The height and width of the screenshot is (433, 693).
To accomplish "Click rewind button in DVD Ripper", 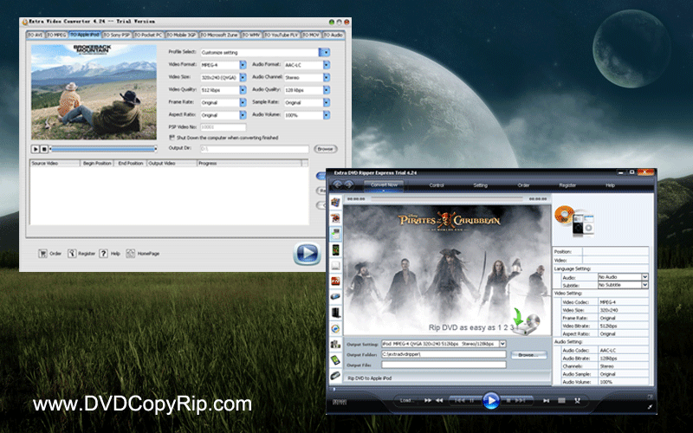I will coord(439,400).
